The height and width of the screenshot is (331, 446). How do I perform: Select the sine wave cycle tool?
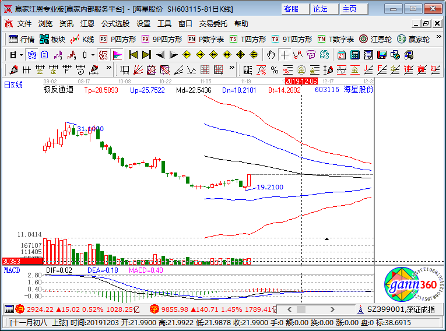(x=341, y=70)
